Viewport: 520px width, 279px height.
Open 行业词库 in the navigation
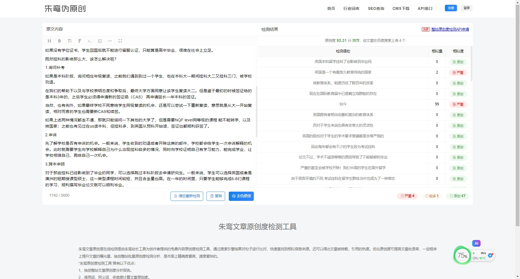click(x=351, y=8)
